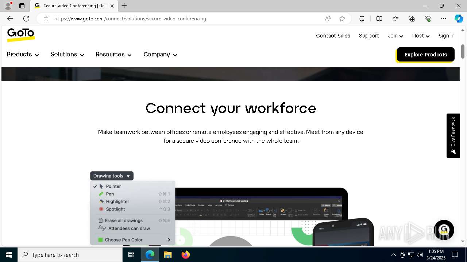Open split screen view

tap(379, 19)
